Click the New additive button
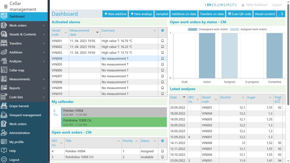This screenshot has height=163, width=290. coord(115,14)
